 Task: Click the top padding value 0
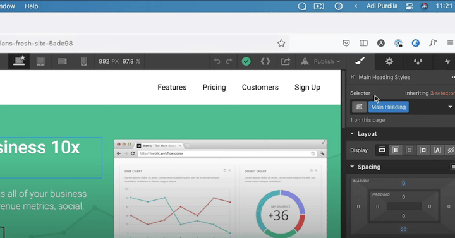point(403,197)
